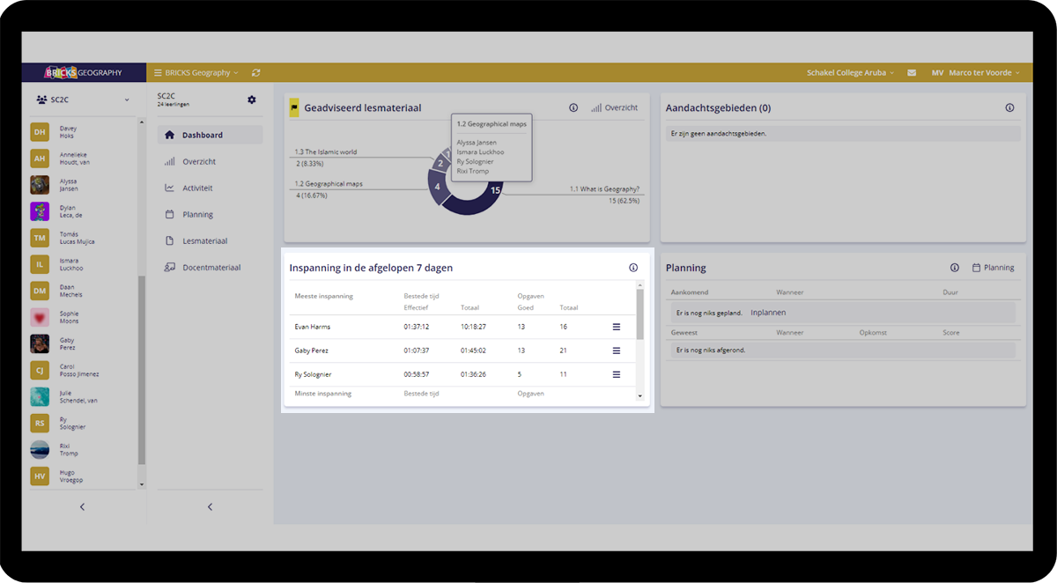Click the Planning button in Planning panel
The image size is (1057, 583).
993,268
